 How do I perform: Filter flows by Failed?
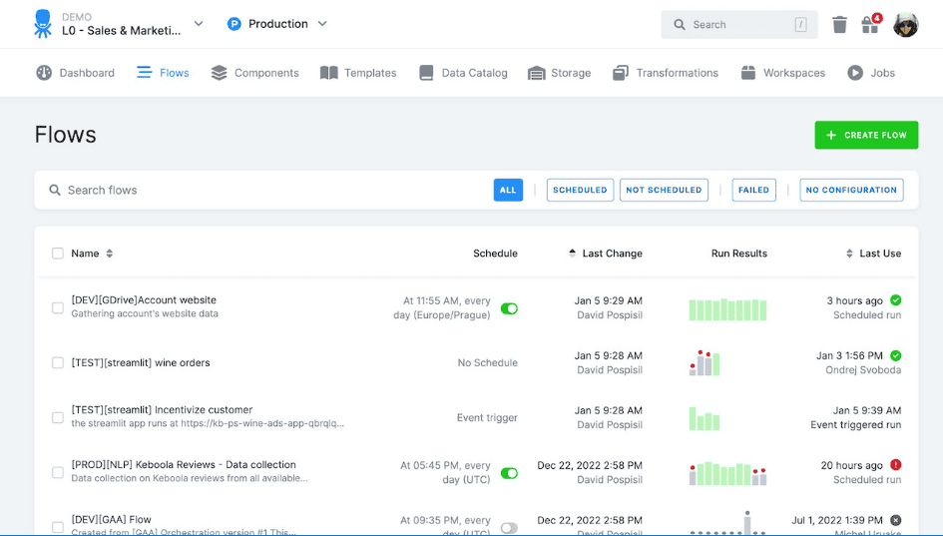(753, 190)
